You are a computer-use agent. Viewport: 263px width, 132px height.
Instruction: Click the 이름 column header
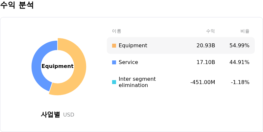tap(117, 31)
